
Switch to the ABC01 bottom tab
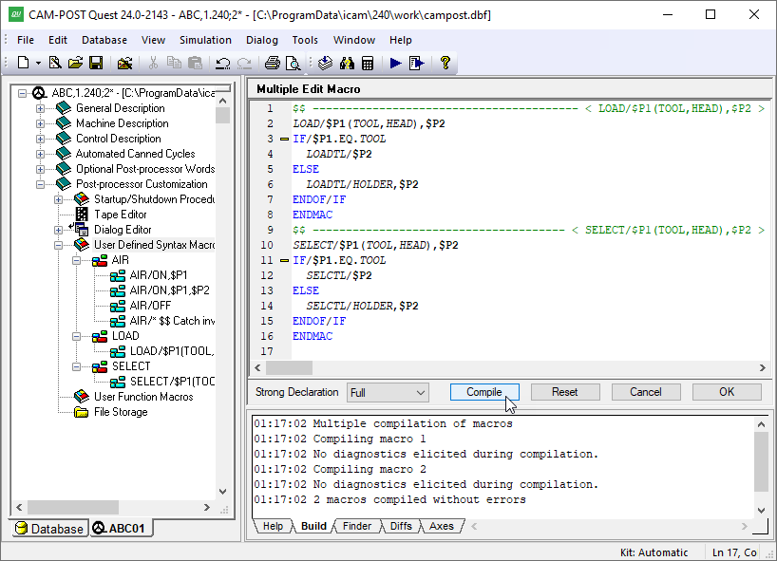click(120, 529)
